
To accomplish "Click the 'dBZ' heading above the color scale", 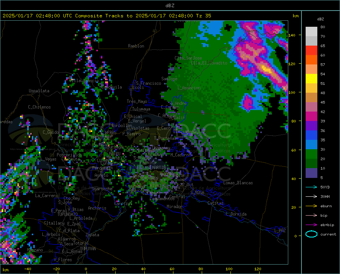I will 320,19.
